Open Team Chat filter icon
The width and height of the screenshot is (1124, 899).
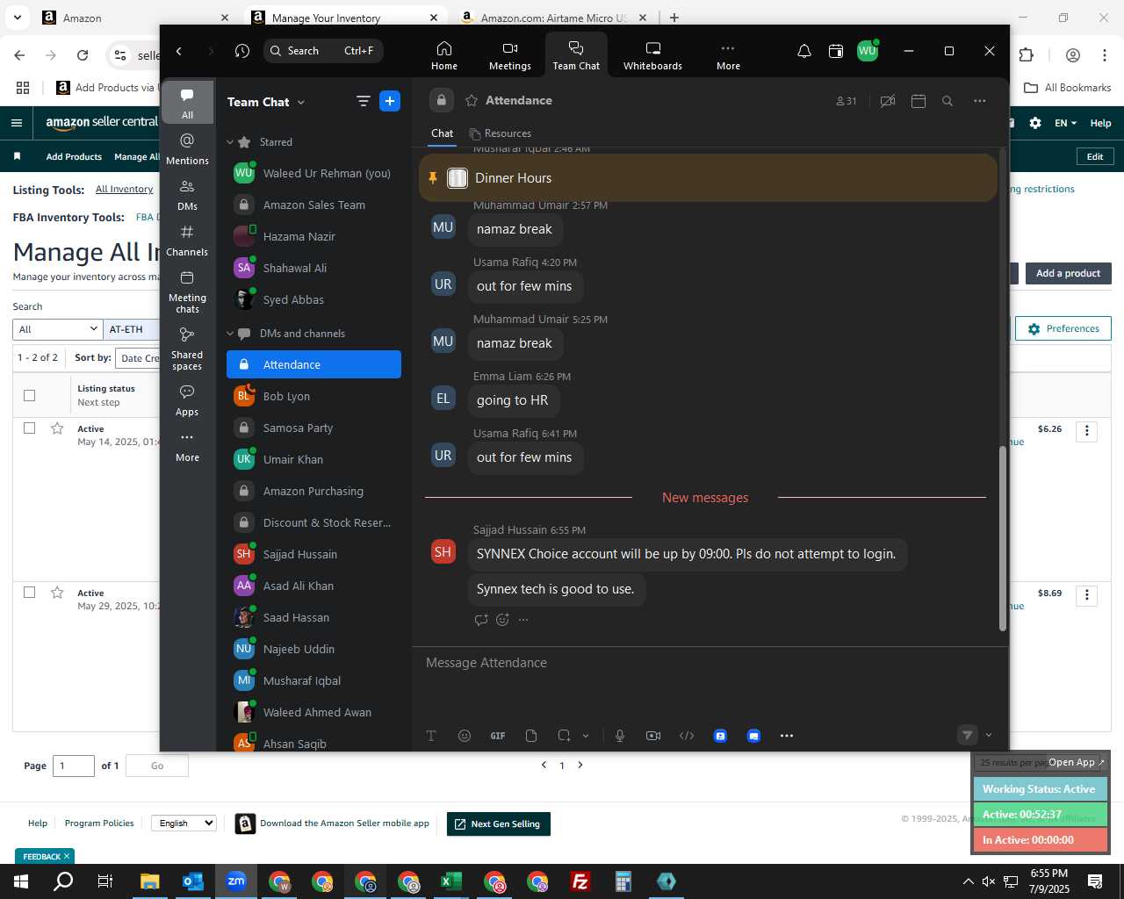click(x=363, y=102)
